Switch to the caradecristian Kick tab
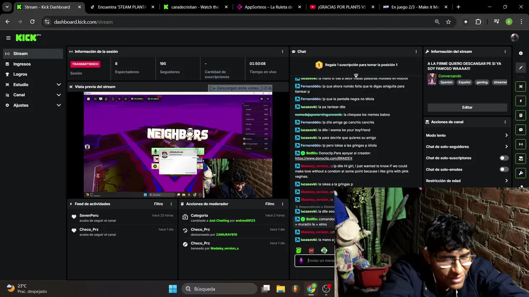 195,7
